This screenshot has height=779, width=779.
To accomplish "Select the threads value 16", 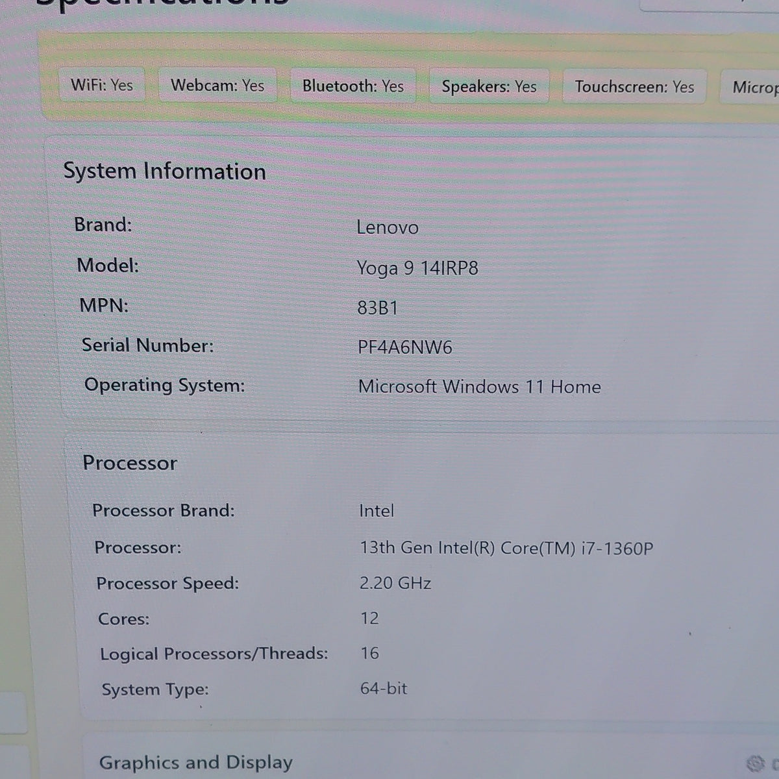I will click(370, 653).
